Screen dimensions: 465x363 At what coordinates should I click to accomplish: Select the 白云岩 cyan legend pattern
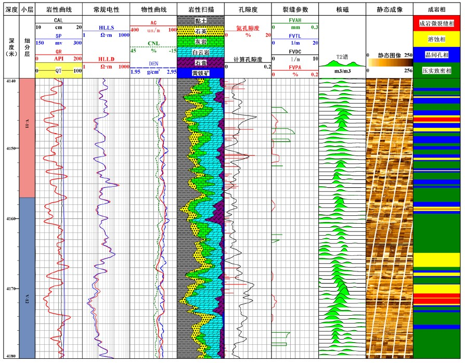pyautogui.click(x=200, y=52)
